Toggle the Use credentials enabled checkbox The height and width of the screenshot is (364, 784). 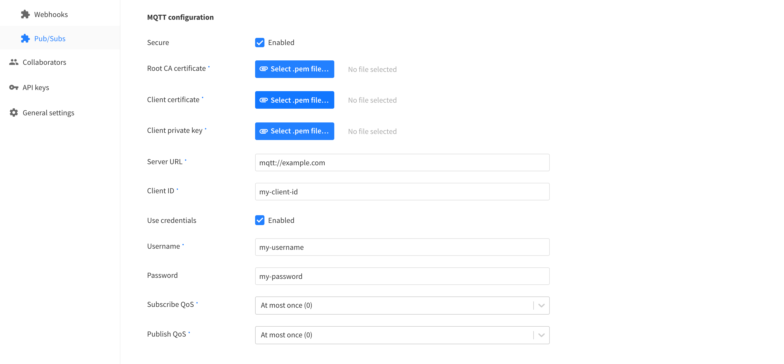[259, 220]
